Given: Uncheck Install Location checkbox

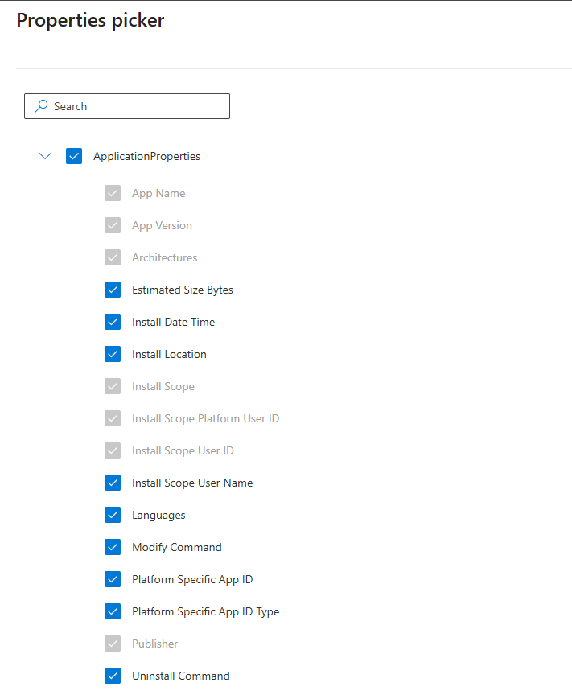Looking at the screenshot, I should pyautogui.click(x=113, y=354).
